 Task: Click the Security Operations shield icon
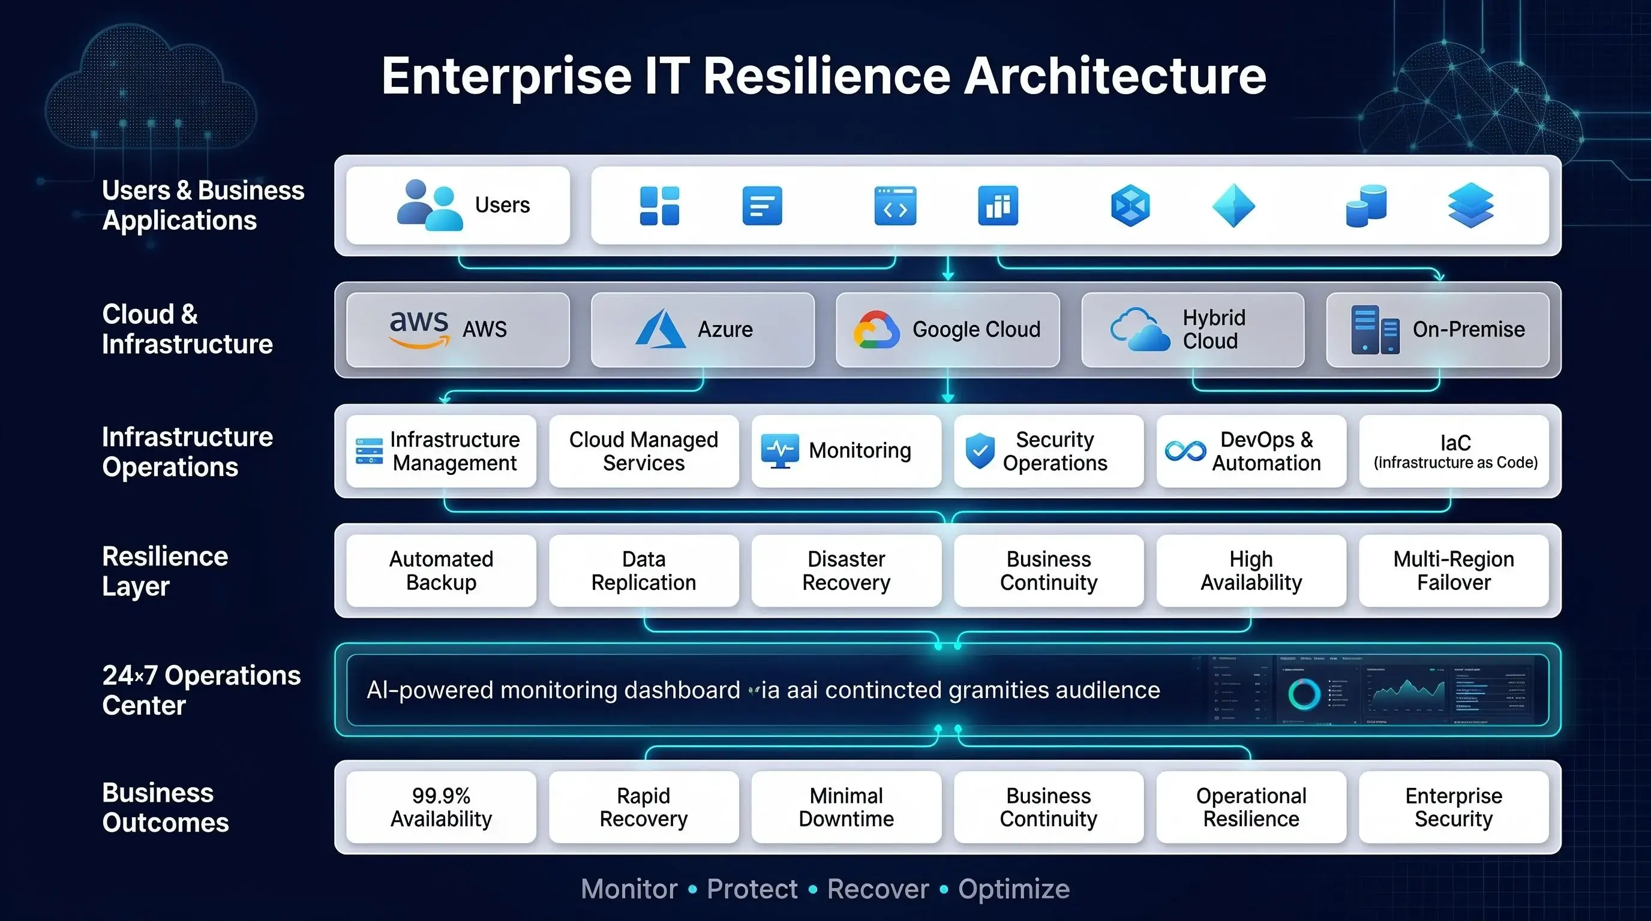point(980,451)
